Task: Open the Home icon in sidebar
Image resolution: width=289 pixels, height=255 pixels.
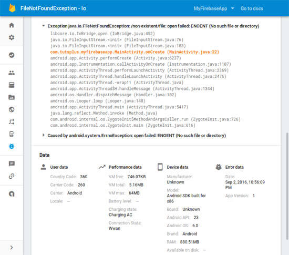Action: (x=12, y=25)
